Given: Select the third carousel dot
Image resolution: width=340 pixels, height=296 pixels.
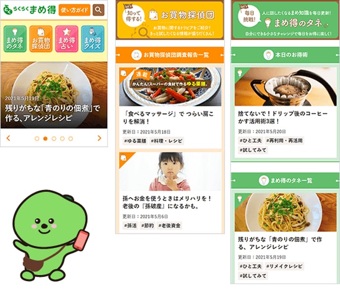Looking at the screenshot, I should pyautogui.click(x=54, y=139).
